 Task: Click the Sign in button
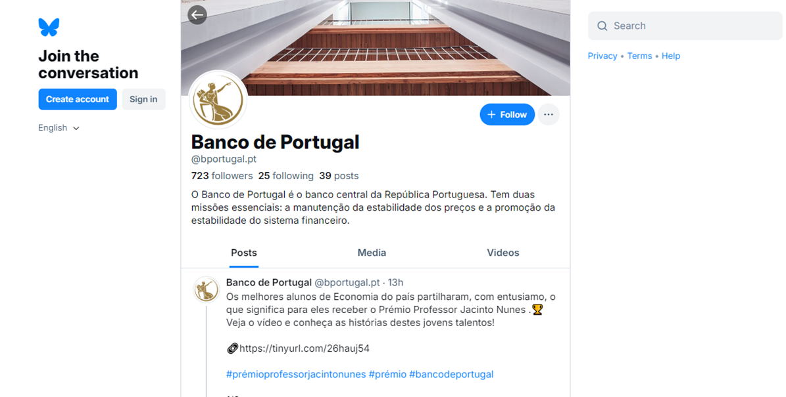coord(143,99)
